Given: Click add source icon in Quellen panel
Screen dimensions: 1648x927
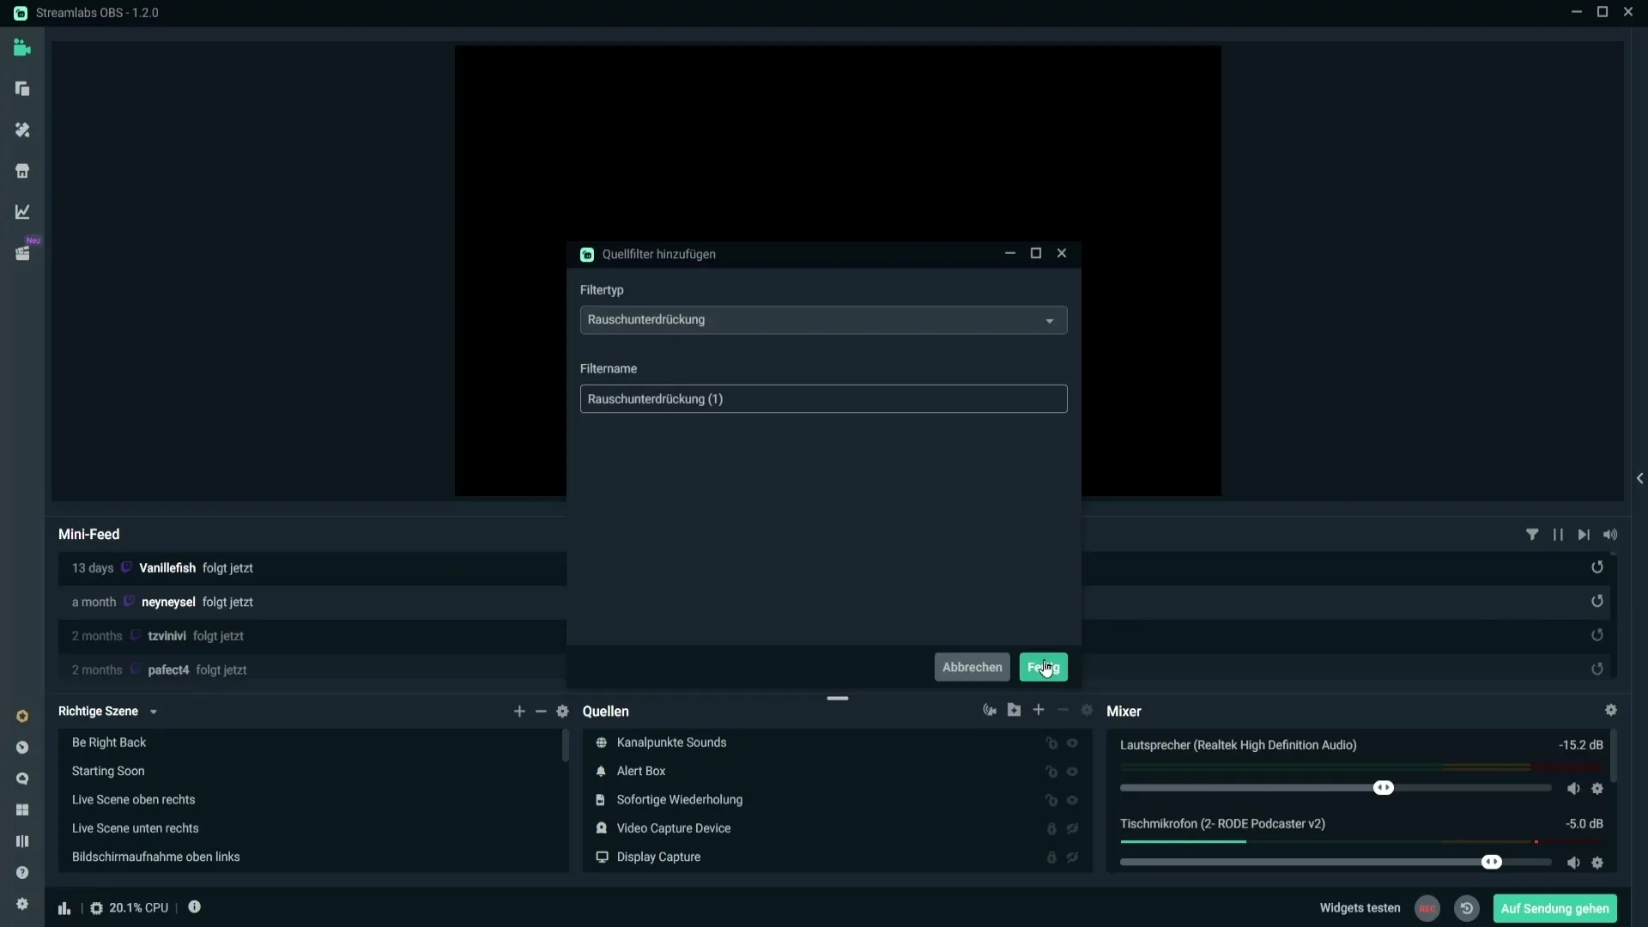Looking at the screenshot, I should tap(1038, 710).
